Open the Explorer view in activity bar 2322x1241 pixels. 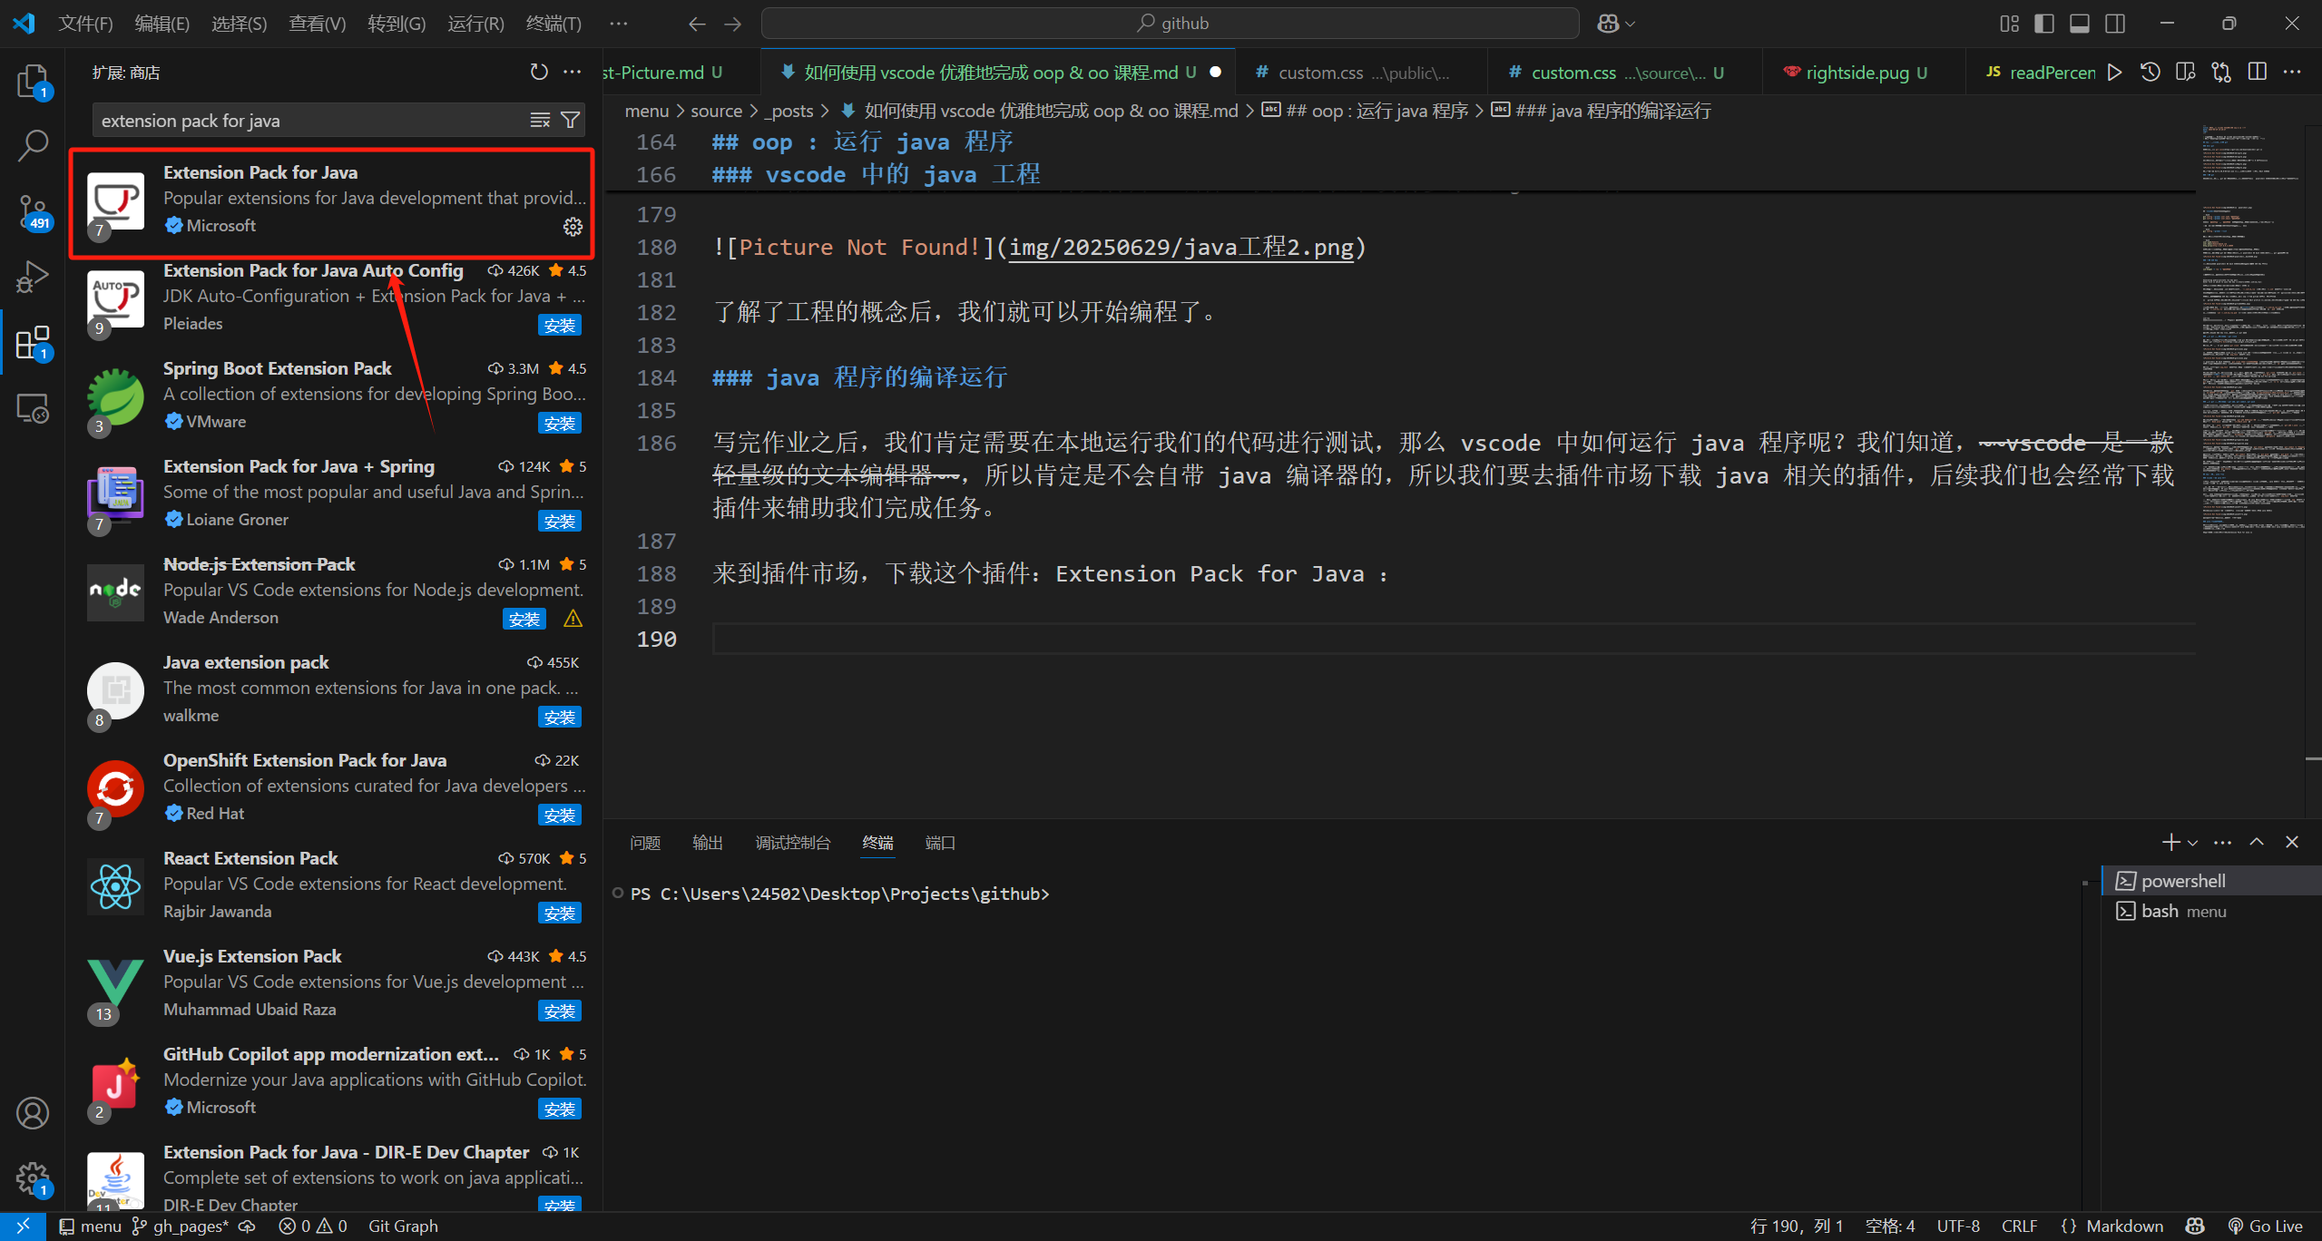click(x=33, y=81)
